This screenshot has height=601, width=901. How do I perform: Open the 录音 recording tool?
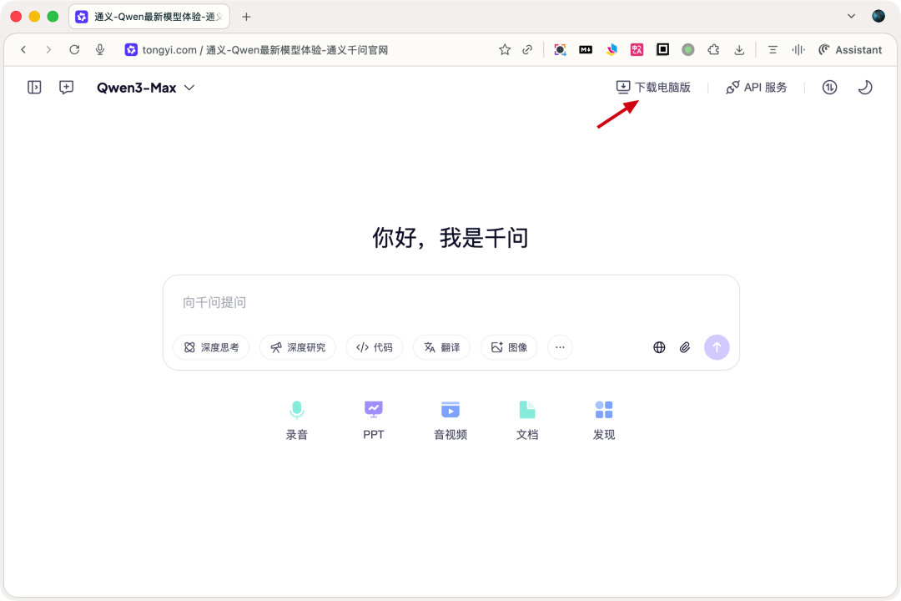click(296, 417)
